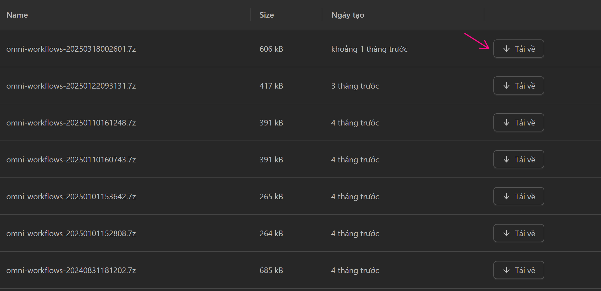Click download arrow icon for omni-workflows-20240831181202.7z
This screenshot has width=601, height=291.
coord(506,270)
